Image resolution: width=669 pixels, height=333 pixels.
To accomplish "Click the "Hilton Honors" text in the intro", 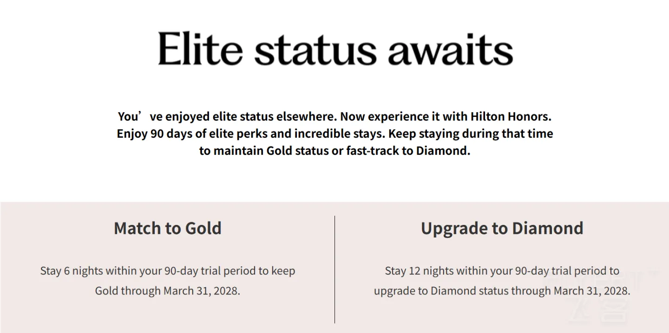I will click(x=510, y=116).
